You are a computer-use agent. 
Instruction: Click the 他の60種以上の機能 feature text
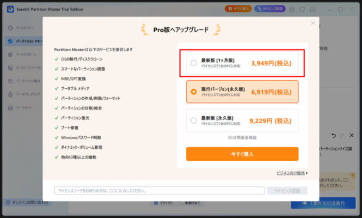(x=78, y=157)
